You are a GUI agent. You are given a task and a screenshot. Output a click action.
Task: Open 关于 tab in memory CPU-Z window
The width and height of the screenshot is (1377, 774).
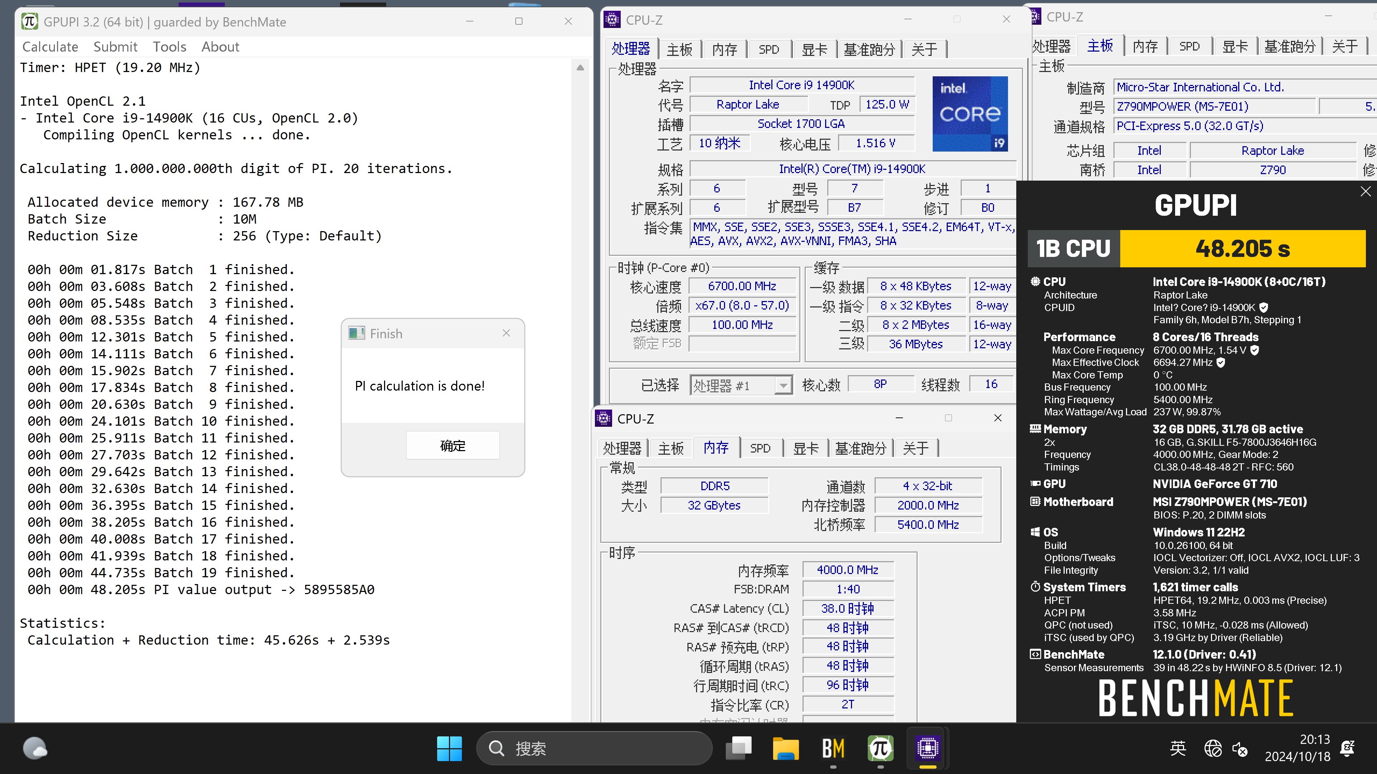(x=916, y=448)
